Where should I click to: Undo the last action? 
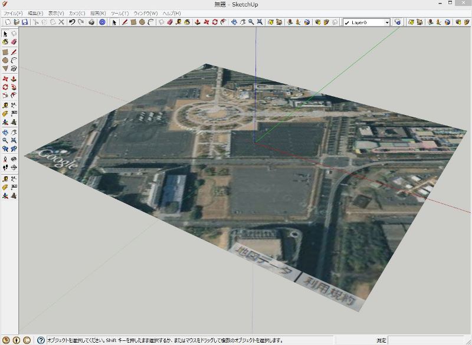(x=72, y=22)
